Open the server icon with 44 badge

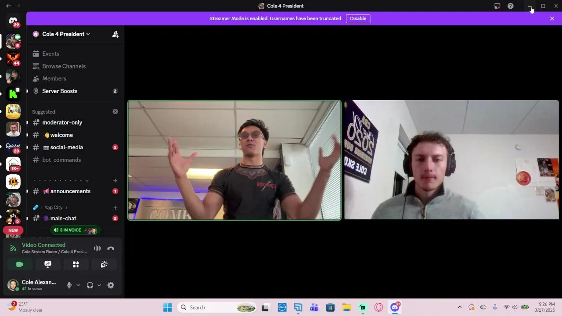pos(13,58)
